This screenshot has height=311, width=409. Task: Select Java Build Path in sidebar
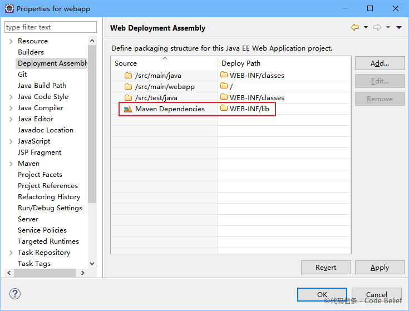click(x=42, y=86)
